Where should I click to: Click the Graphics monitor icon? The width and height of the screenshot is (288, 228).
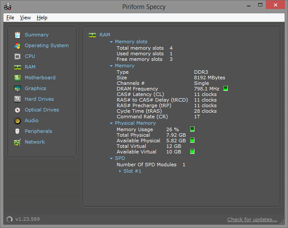(x=18, y=89)
